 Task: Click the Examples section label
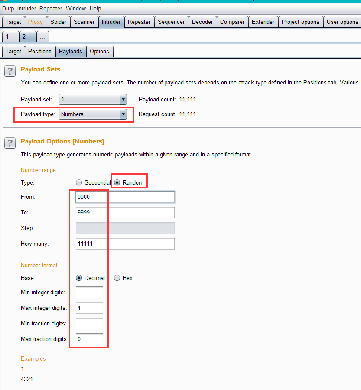[33, 359]
